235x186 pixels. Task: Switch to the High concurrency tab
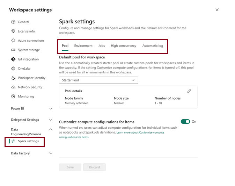[x=123, y=46]
